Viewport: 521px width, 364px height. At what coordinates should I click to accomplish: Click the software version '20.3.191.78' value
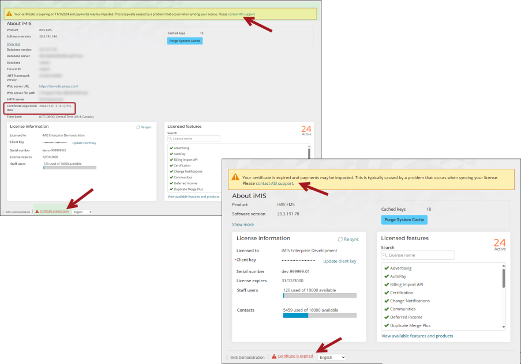point(288,214)
